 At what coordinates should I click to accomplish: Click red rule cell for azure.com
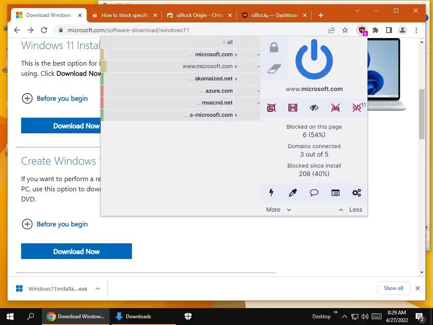pyautogui.click(x=102, y=91)
